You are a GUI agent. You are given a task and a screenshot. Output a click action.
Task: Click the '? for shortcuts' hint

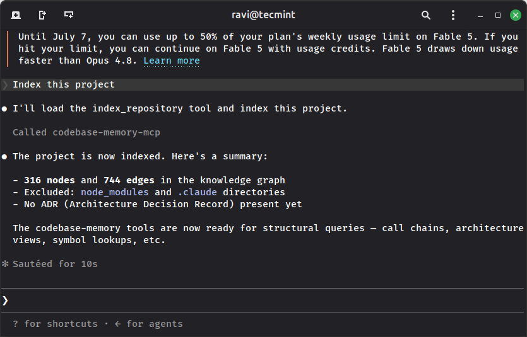55,324
